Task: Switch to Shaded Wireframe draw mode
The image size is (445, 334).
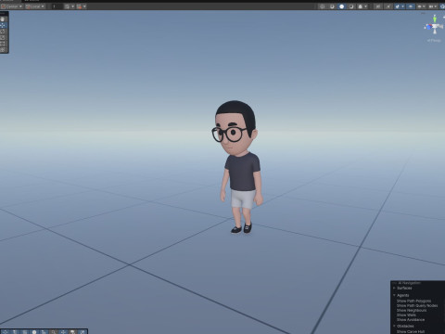Action: (332, 6)
